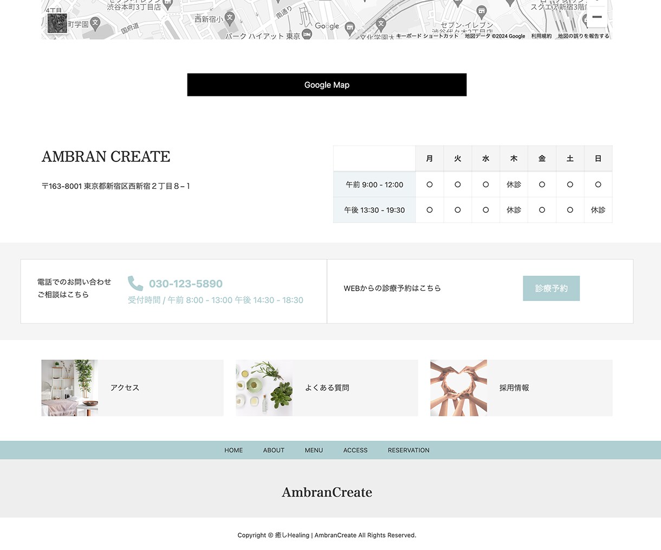Click the phone handset icon
661x550 pixels.
coord(135,283)
